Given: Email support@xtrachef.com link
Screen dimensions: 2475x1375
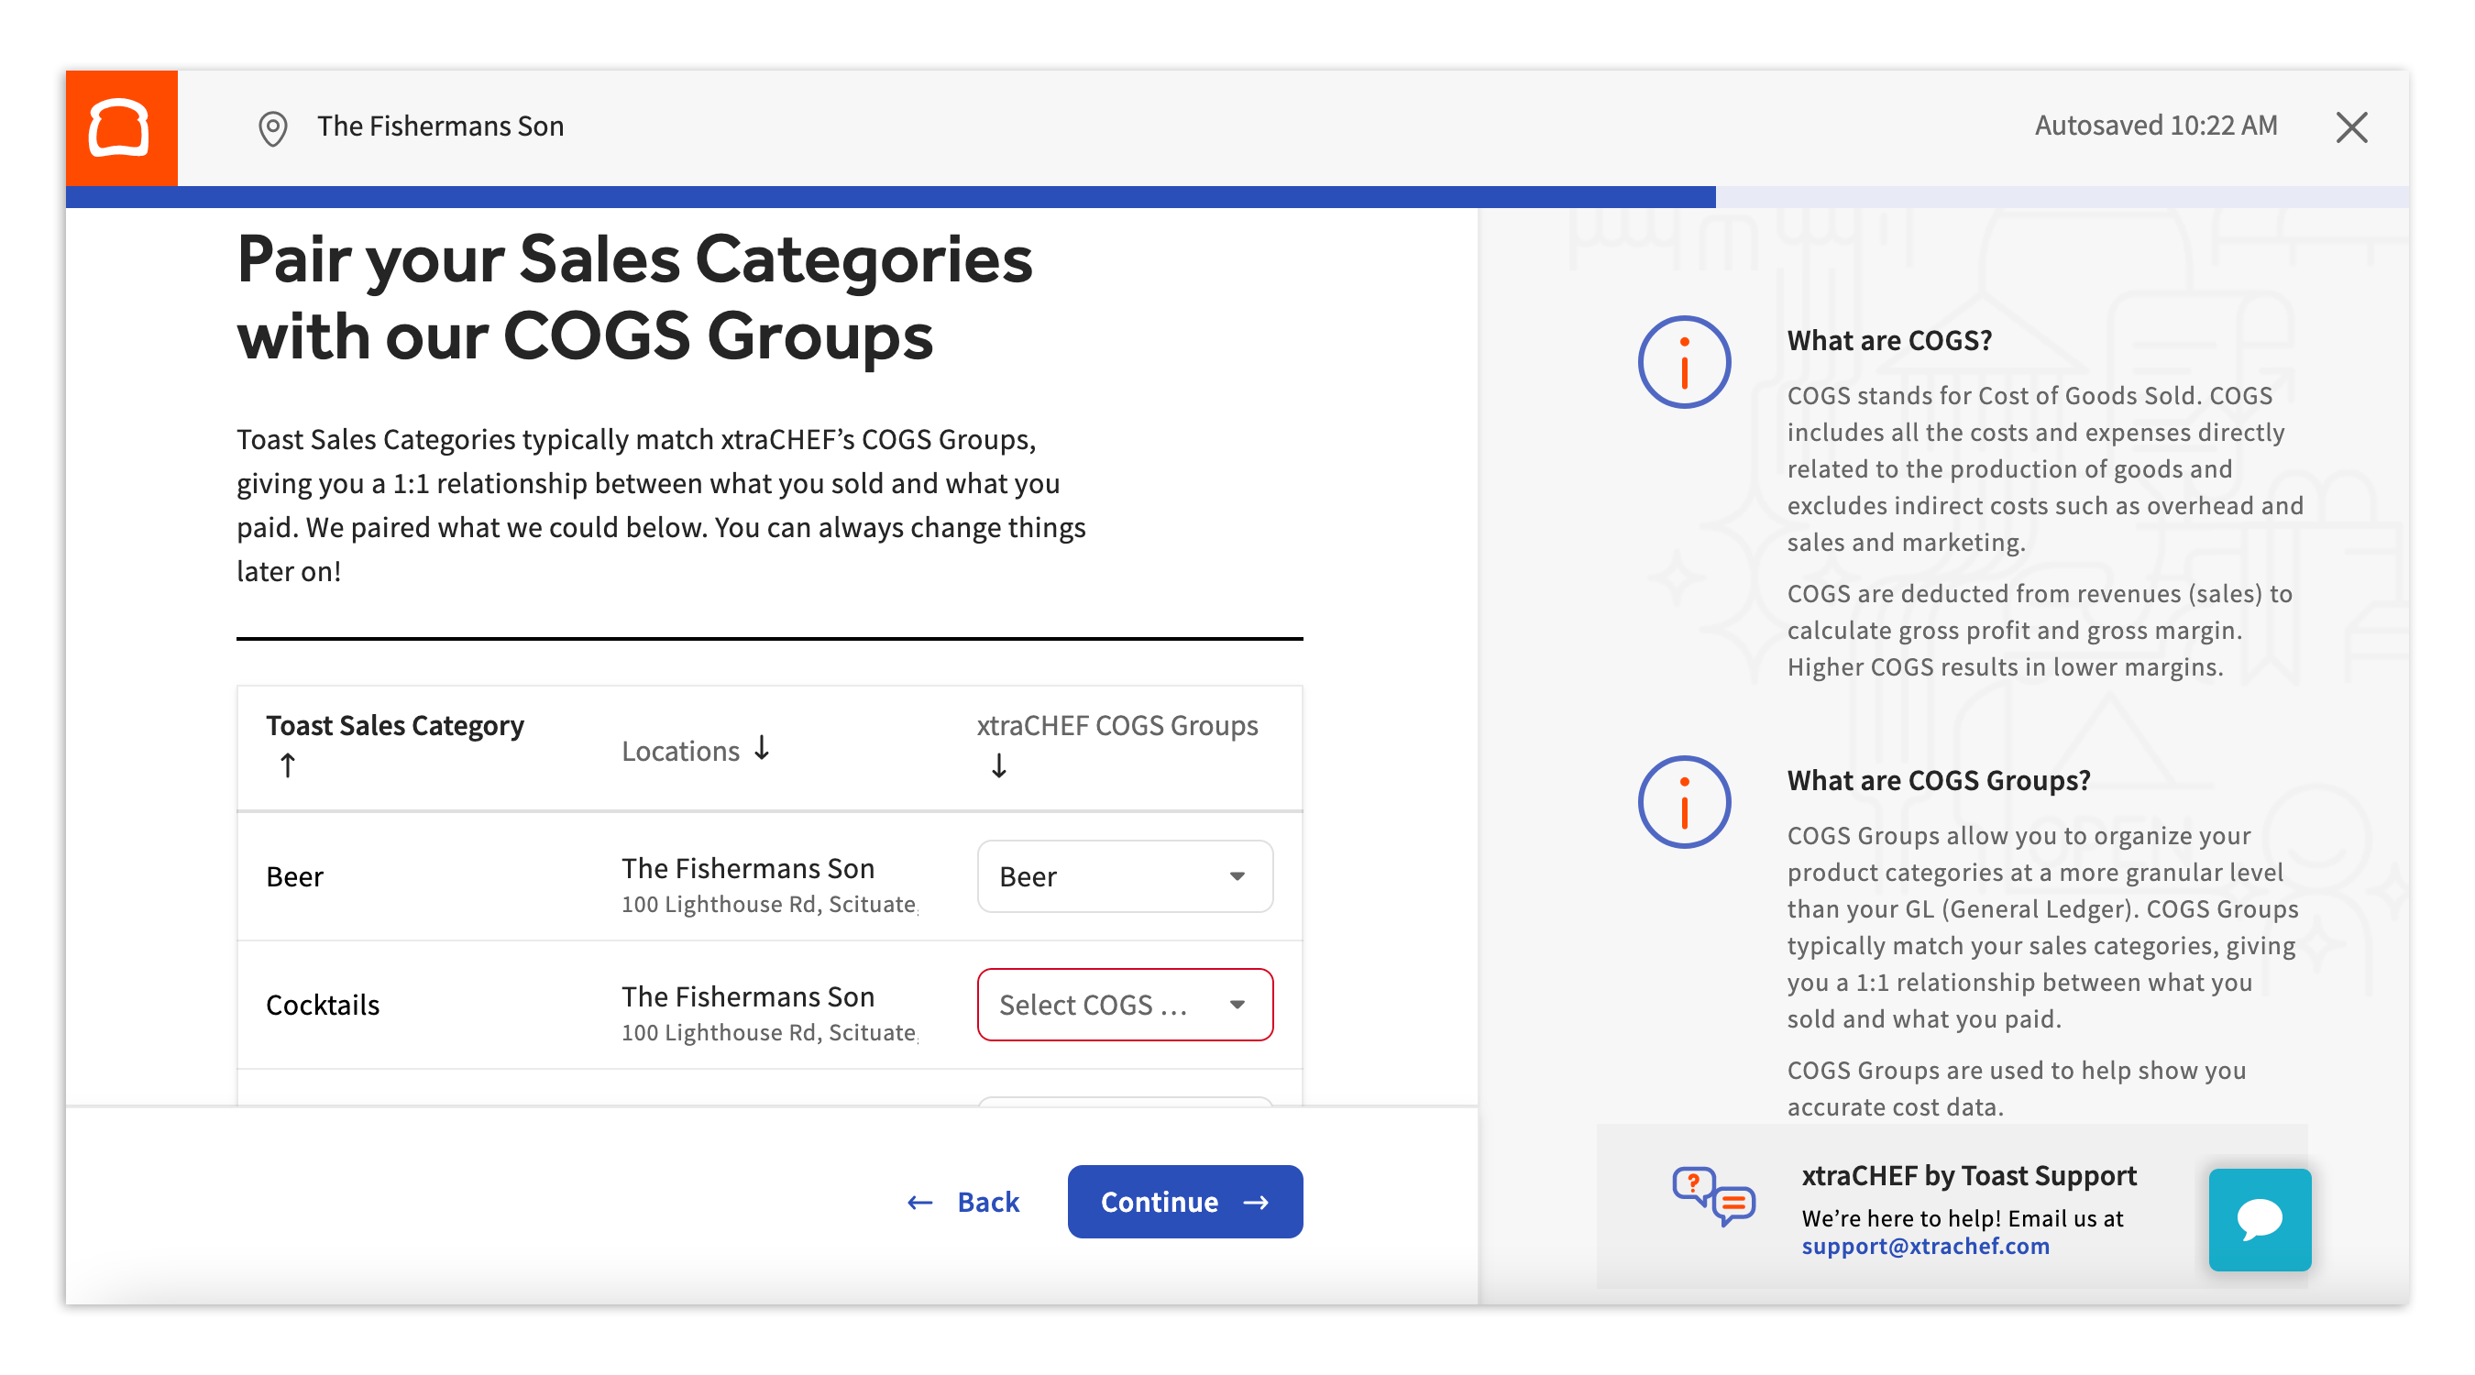Looking at the screenshot, I should (x=1924, y=1247).
